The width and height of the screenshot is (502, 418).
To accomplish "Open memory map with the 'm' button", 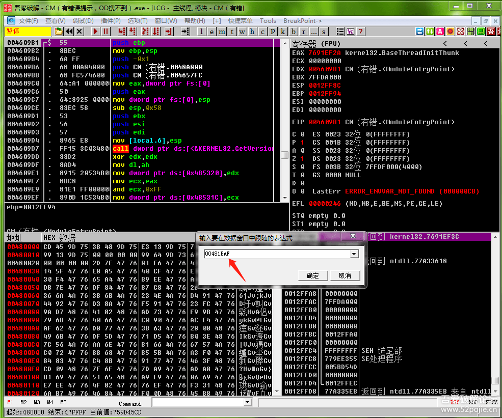I will tap(221, 32).
